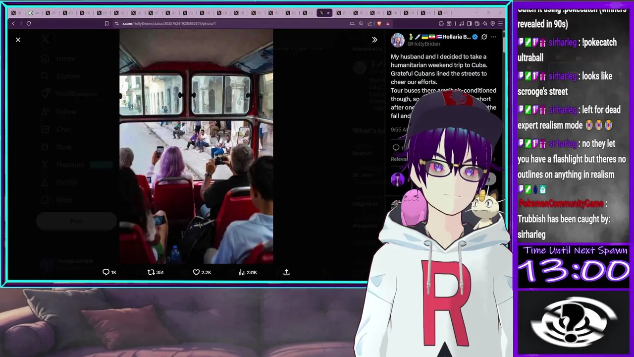This screenshot has width=634, height=357.
Task: Open the Brave Shields lion icon
Action: click(379, 23)
